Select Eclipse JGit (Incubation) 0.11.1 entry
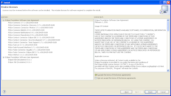This screenshot has height=96, width=171. 20,62
